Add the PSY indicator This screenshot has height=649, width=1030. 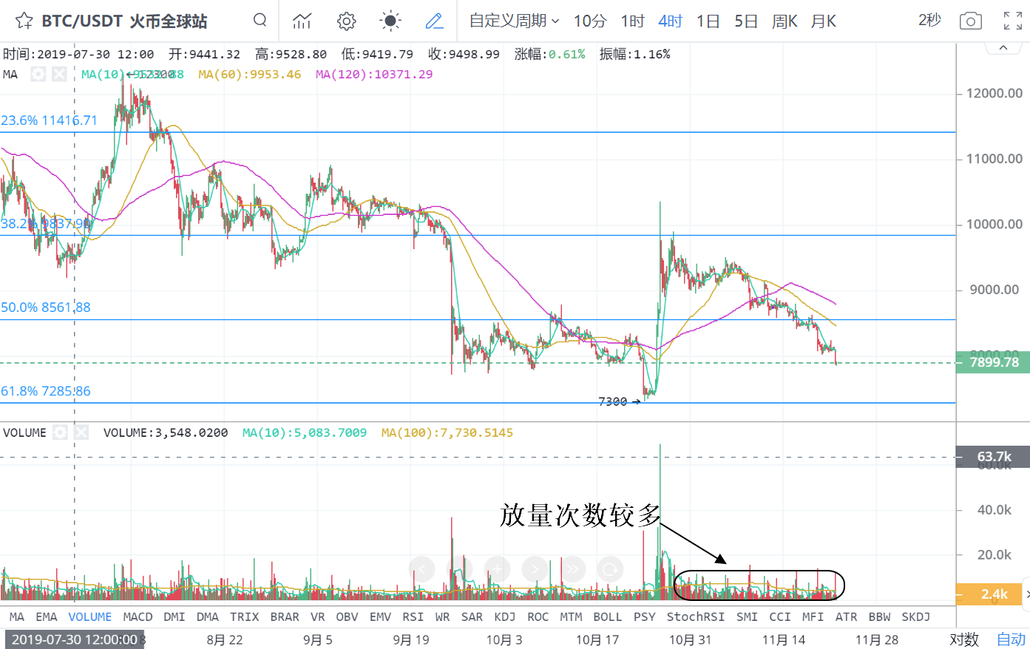pos(645,616)
